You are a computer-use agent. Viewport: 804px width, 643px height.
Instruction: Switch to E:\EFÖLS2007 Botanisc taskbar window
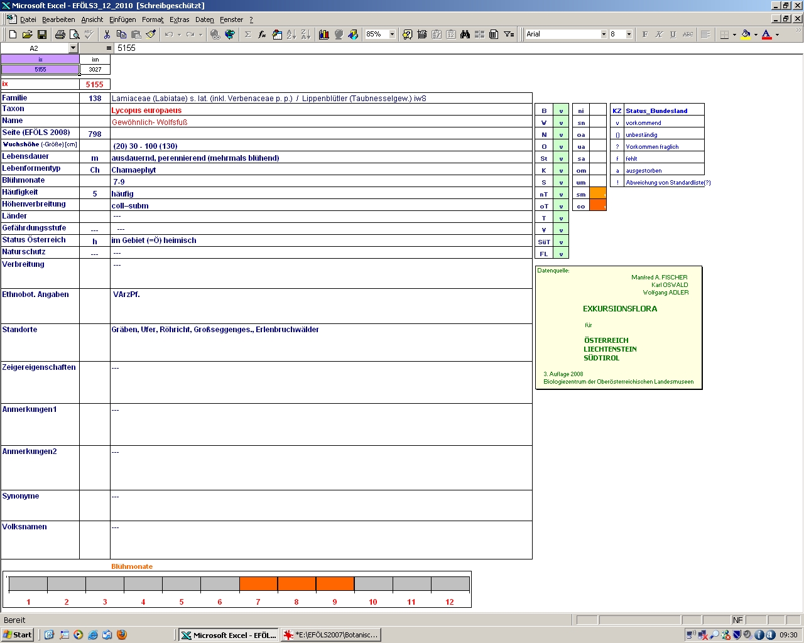click(x=331, y=635)
